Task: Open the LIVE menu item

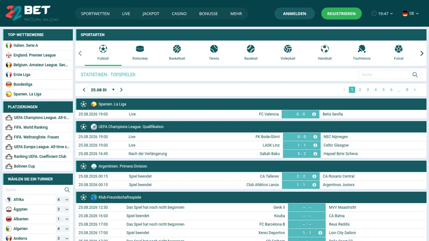Action: click(126, 14)
